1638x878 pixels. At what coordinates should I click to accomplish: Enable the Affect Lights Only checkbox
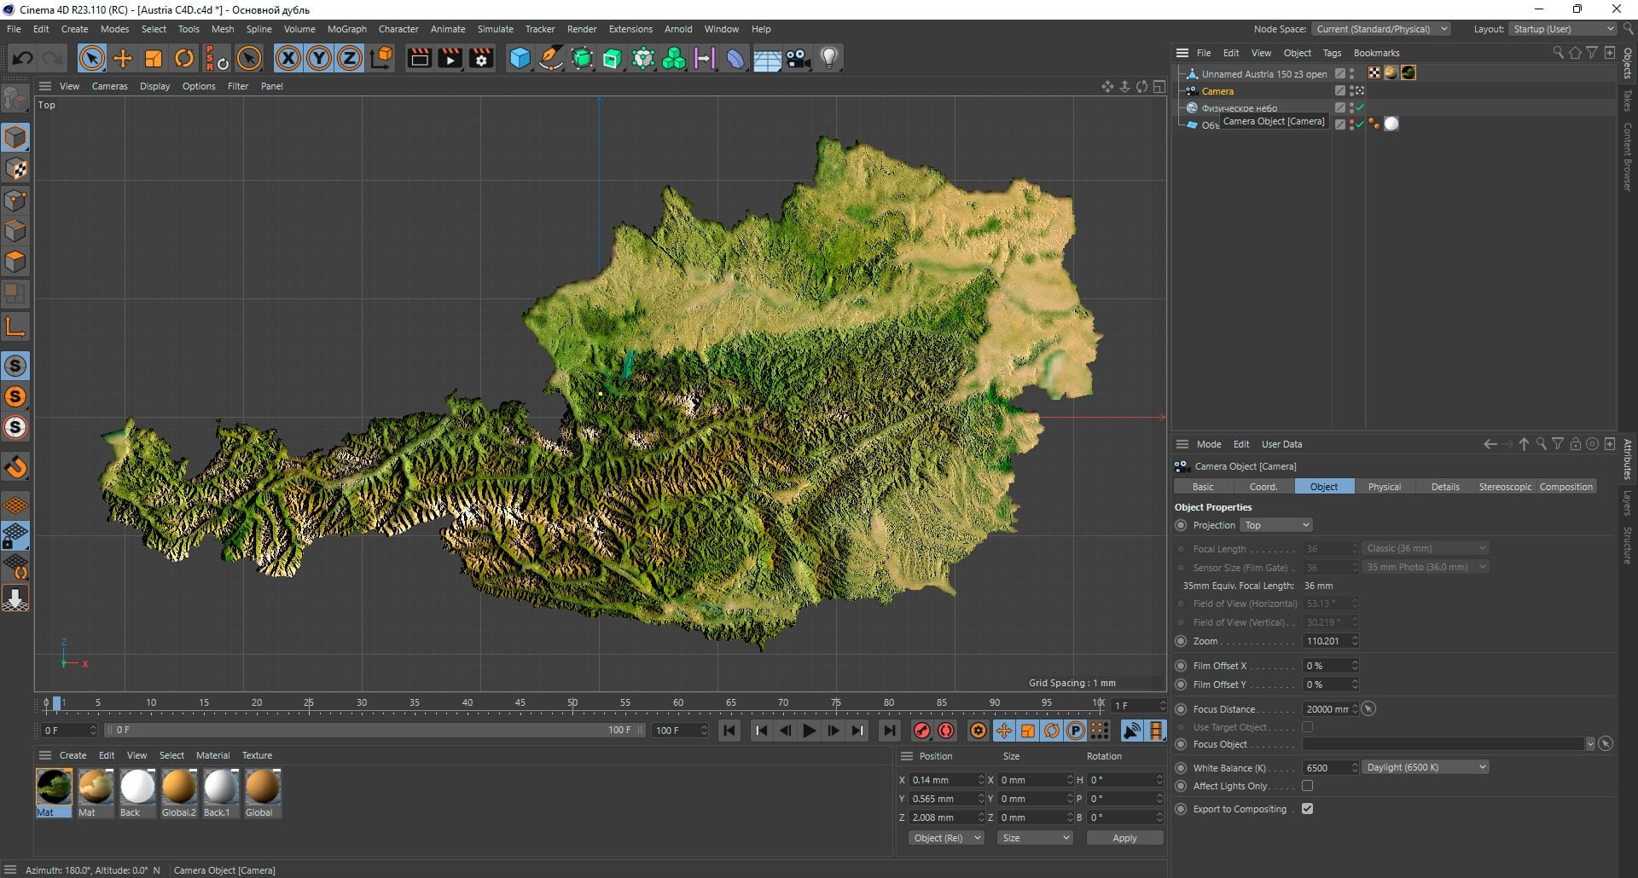[1307, 786]
